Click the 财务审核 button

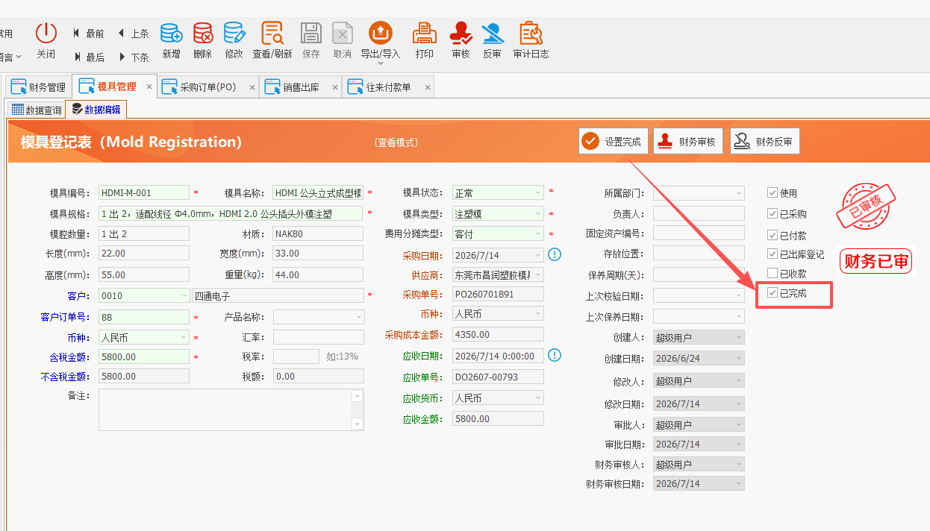click(688, 141)
